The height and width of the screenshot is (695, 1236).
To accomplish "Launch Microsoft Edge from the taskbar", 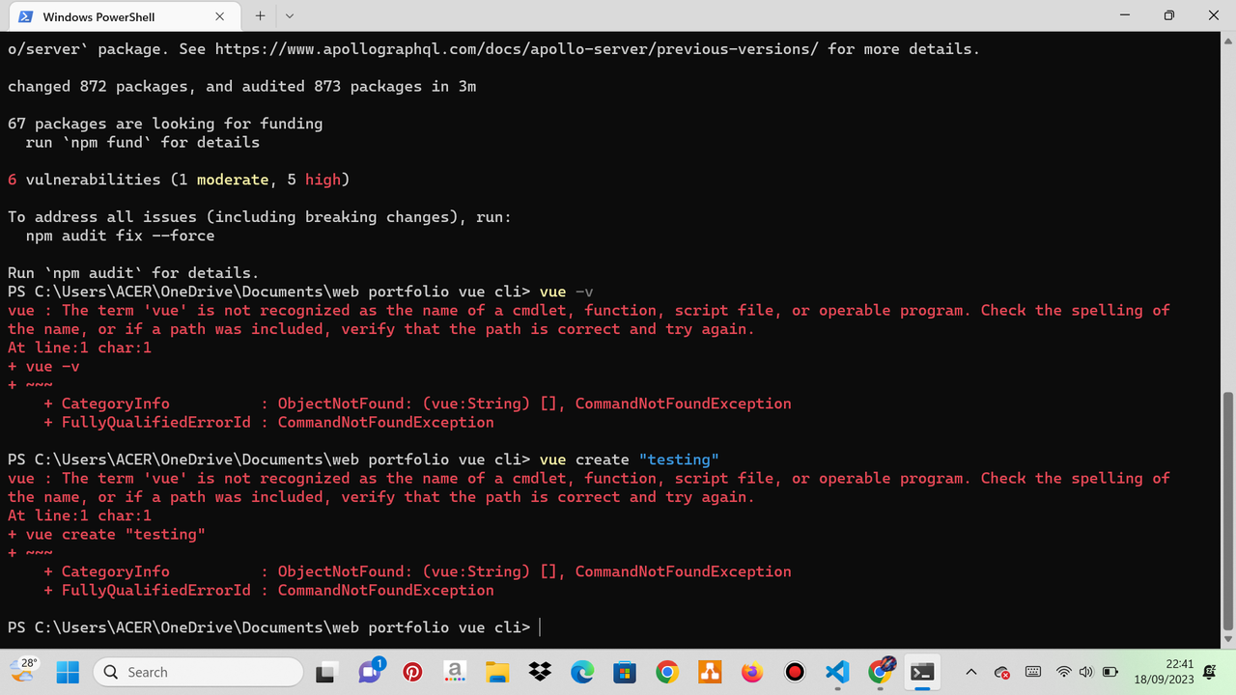I will (x=582, y=671).
